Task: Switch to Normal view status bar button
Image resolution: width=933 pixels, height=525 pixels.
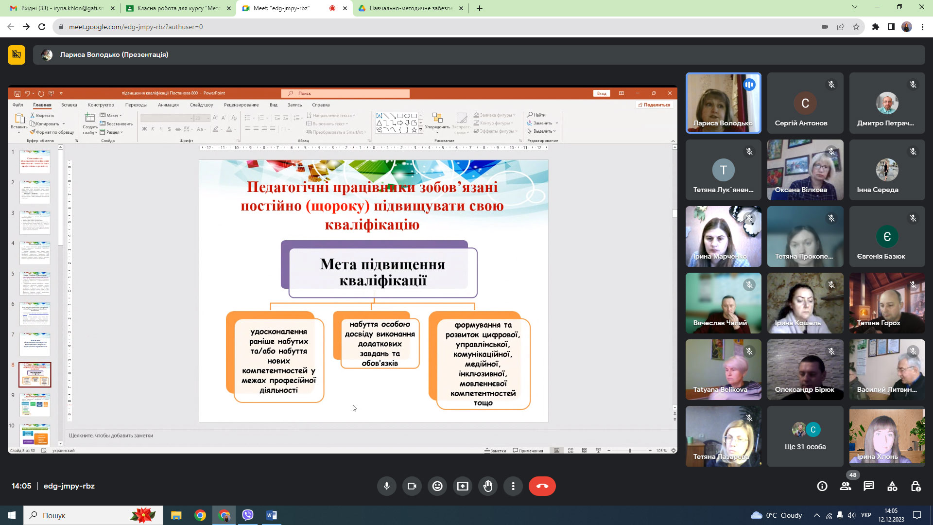Action: 557,451
